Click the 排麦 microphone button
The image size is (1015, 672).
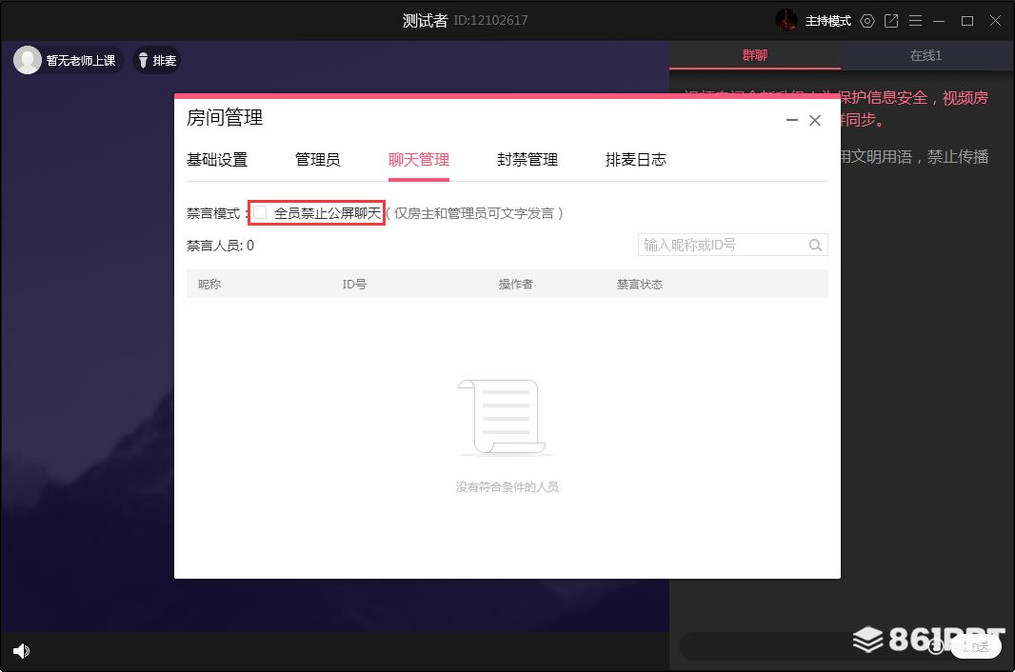[x=156, y=61]
